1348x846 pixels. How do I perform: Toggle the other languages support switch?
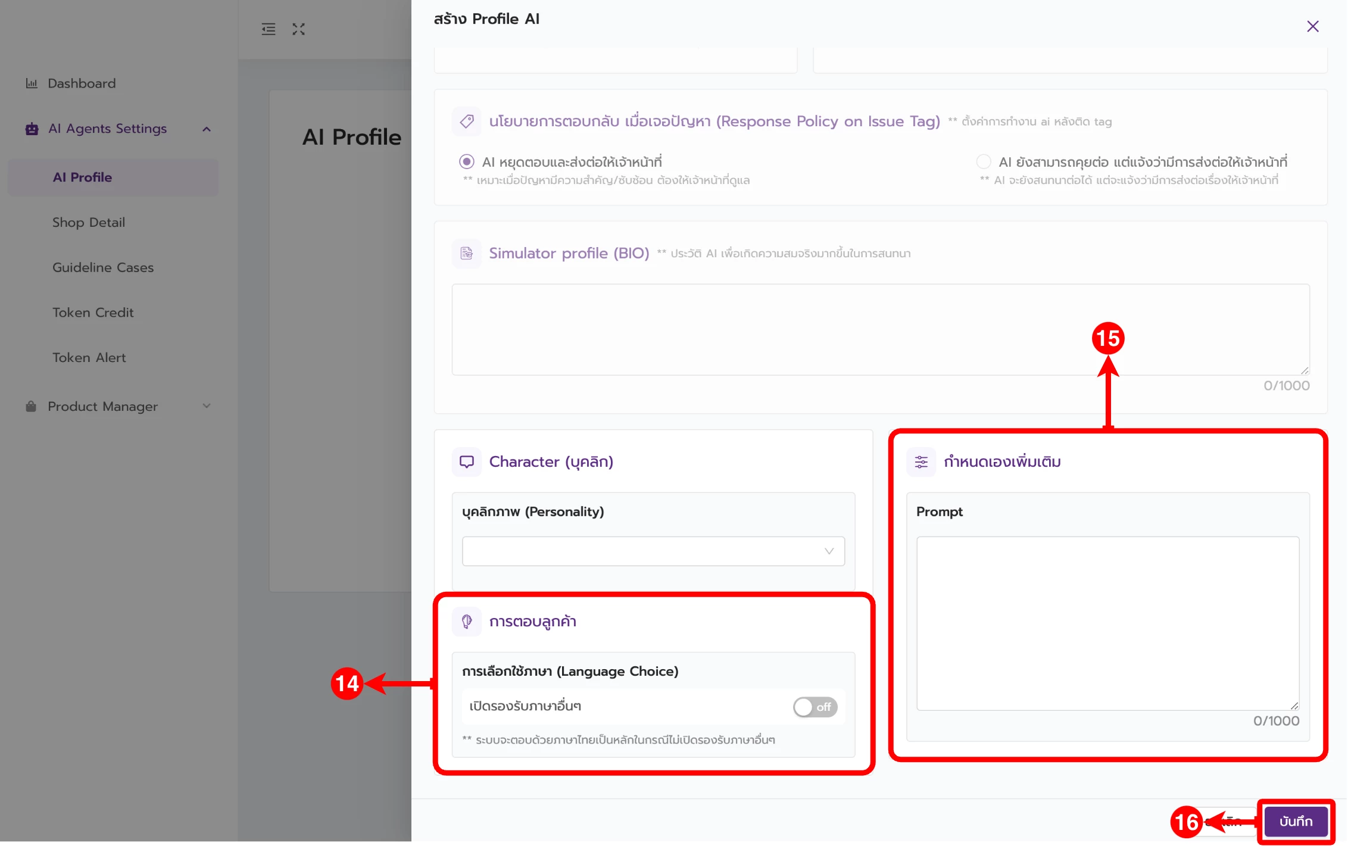tap(815, 707)
